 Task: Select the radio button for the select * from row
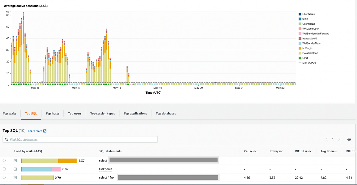[x=4, y=178]
